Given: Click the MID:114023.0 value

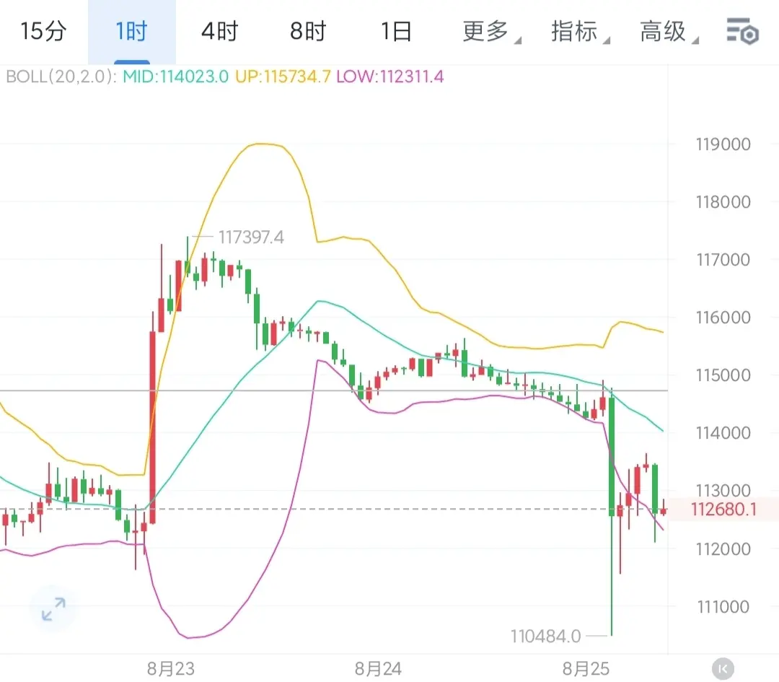Looking at the screenshot, I should 175,76.
